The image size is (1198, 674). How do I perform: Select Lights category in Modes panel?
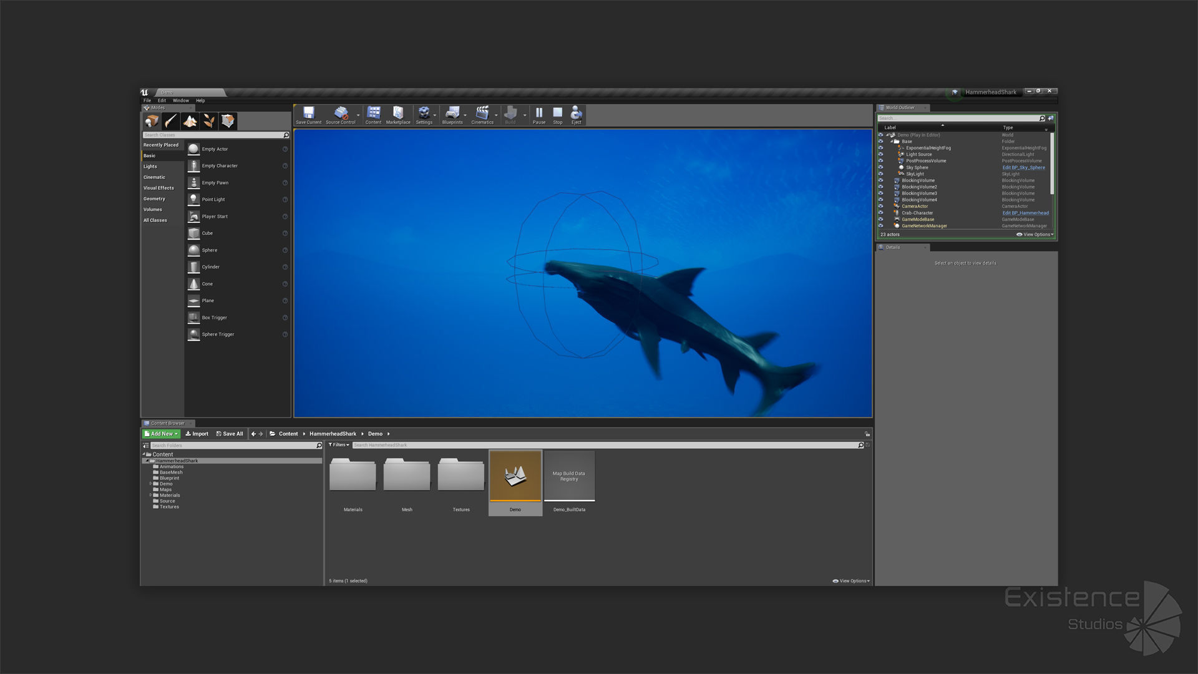[163, 167]
